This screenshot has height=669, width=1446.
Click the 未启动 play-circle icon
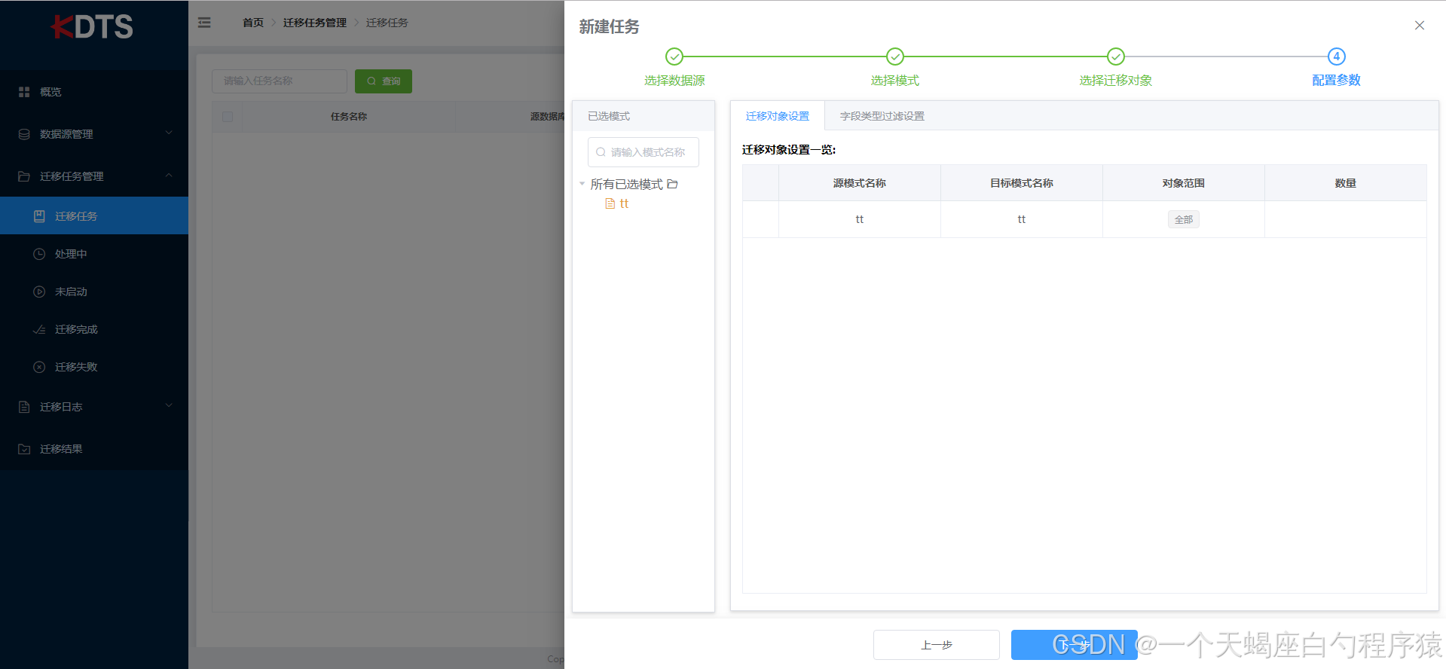pos(39,292)
